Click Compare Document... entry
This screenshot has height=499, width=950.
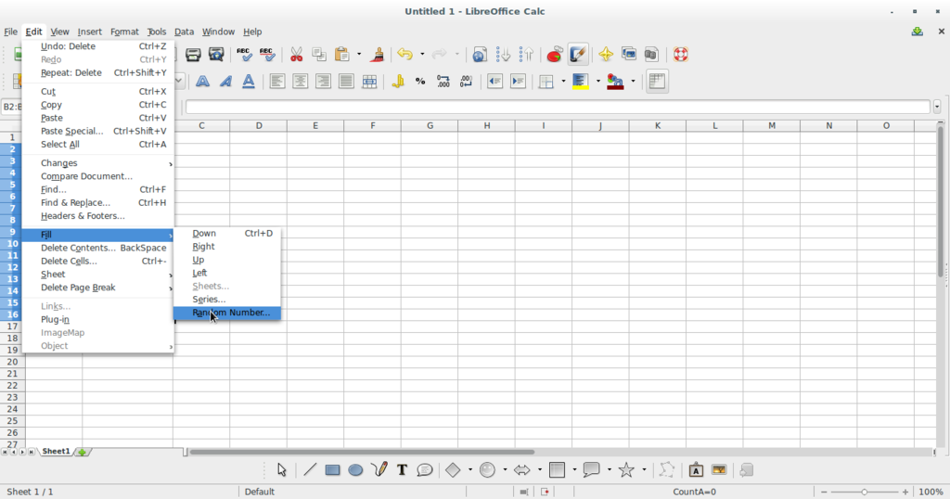pos(97,176)
